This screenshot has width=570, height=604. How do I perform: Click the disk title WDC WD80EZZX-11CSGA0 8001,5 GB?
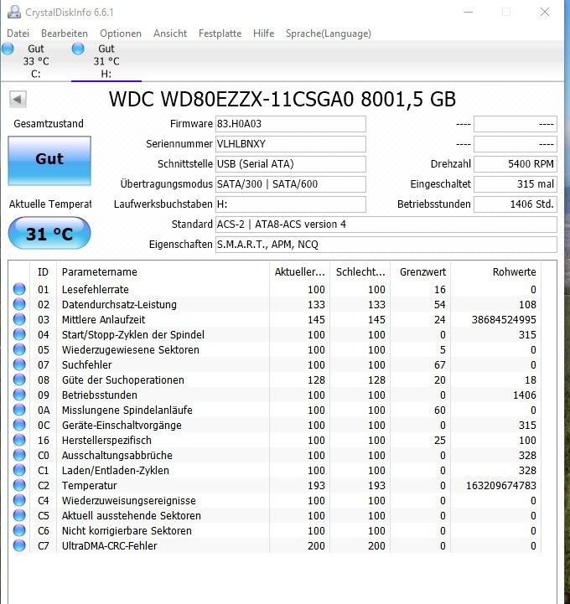pos(282,99)
